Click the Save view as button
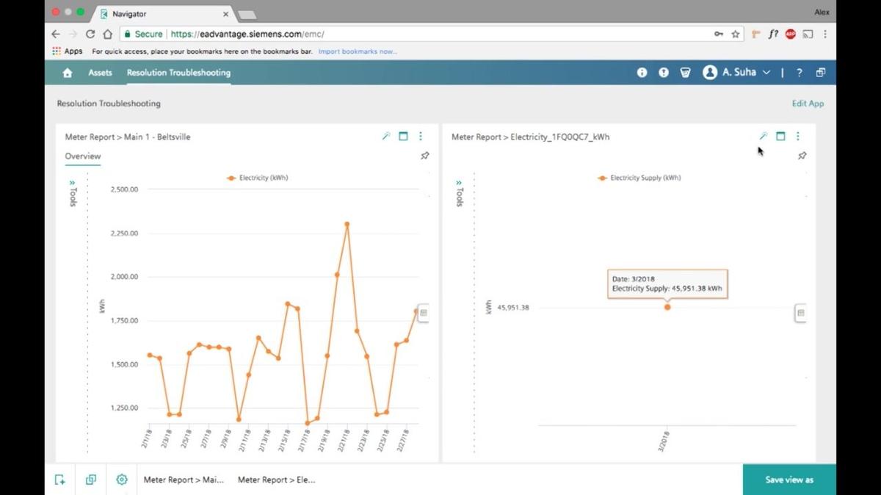The image size is (881, 495). click(789, 480)
